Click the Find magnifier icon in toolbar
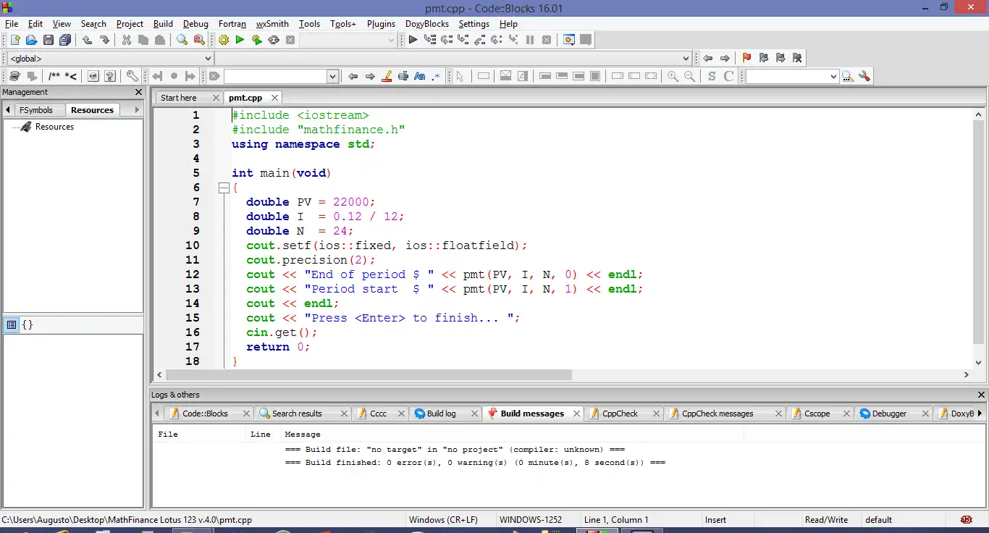The width and height of the screenshot is (989, 533). pyautogui.click(x=182, y=41)
